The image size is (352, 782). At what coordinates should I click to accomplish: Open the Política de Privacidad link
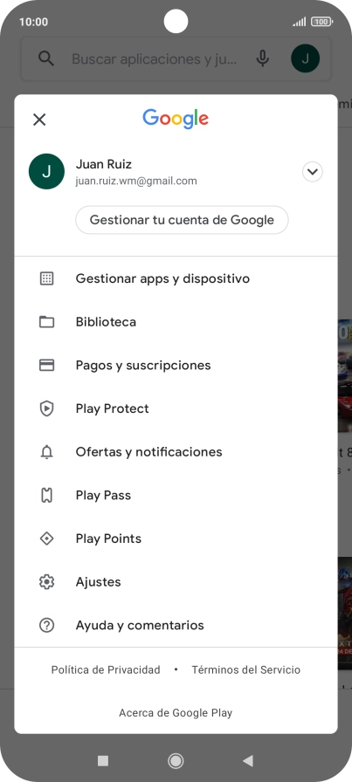106,669
